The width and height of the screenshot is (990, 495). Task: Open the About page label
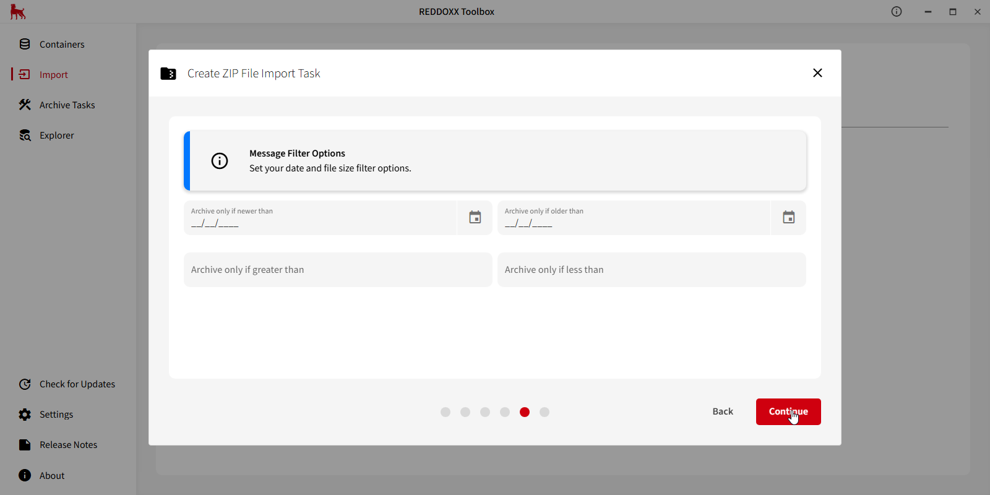(x=52, y=476)
